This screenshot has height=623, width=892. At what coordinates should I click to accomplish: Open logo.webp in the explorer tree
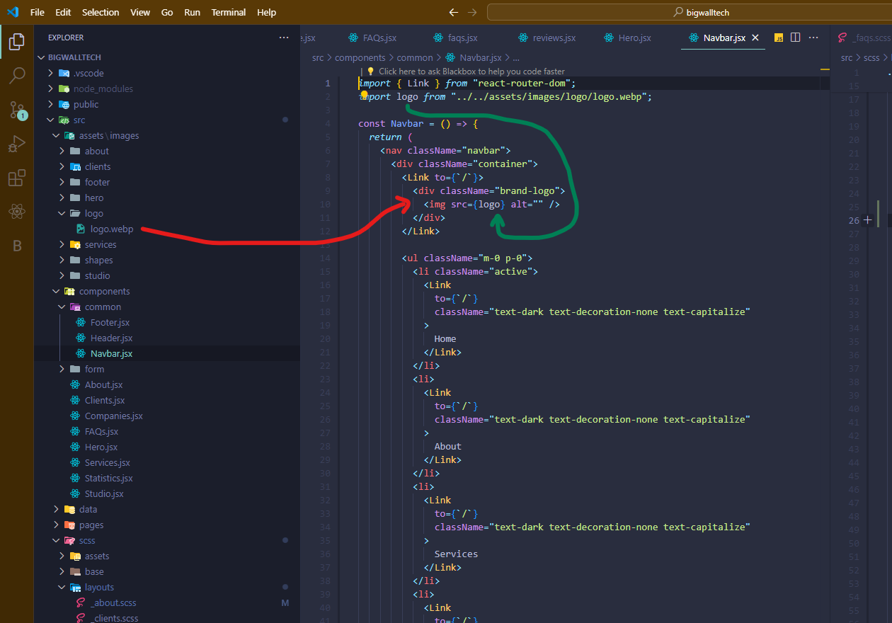point(111,229)
